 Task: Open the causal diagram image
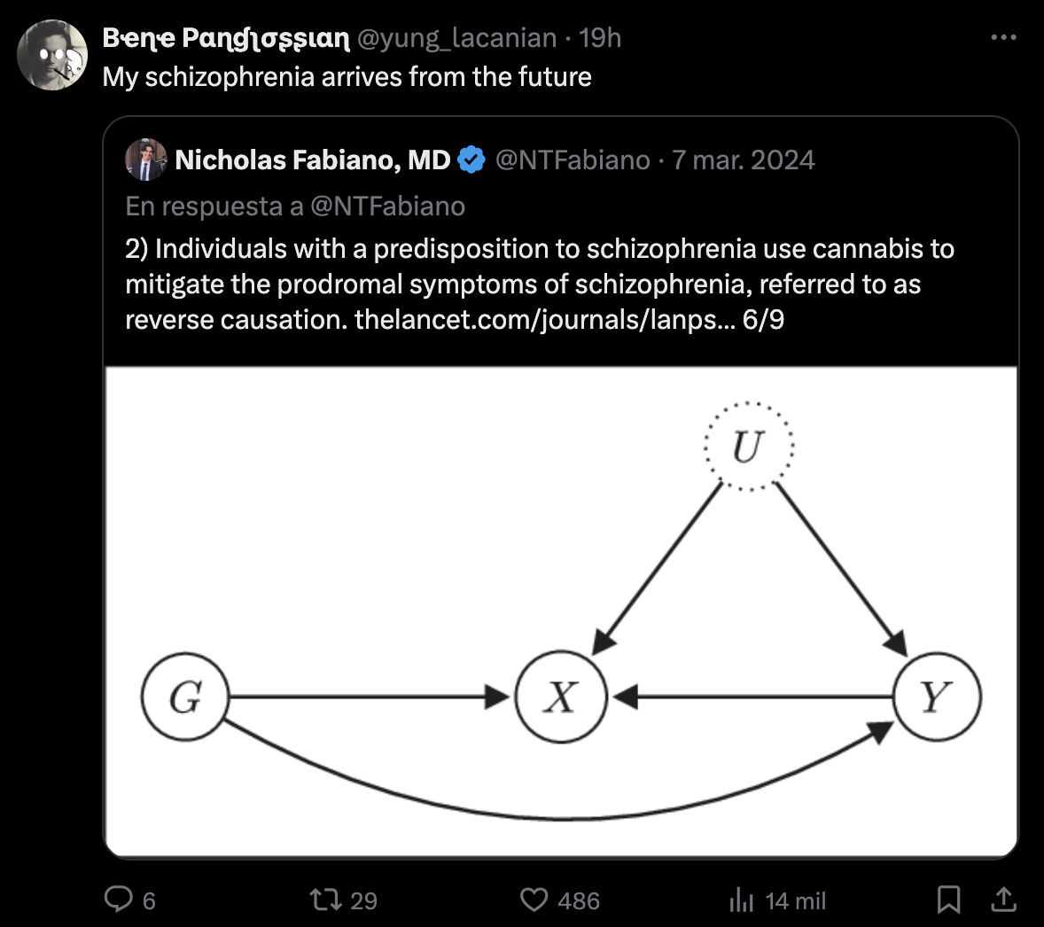click(x=561, y=612)
